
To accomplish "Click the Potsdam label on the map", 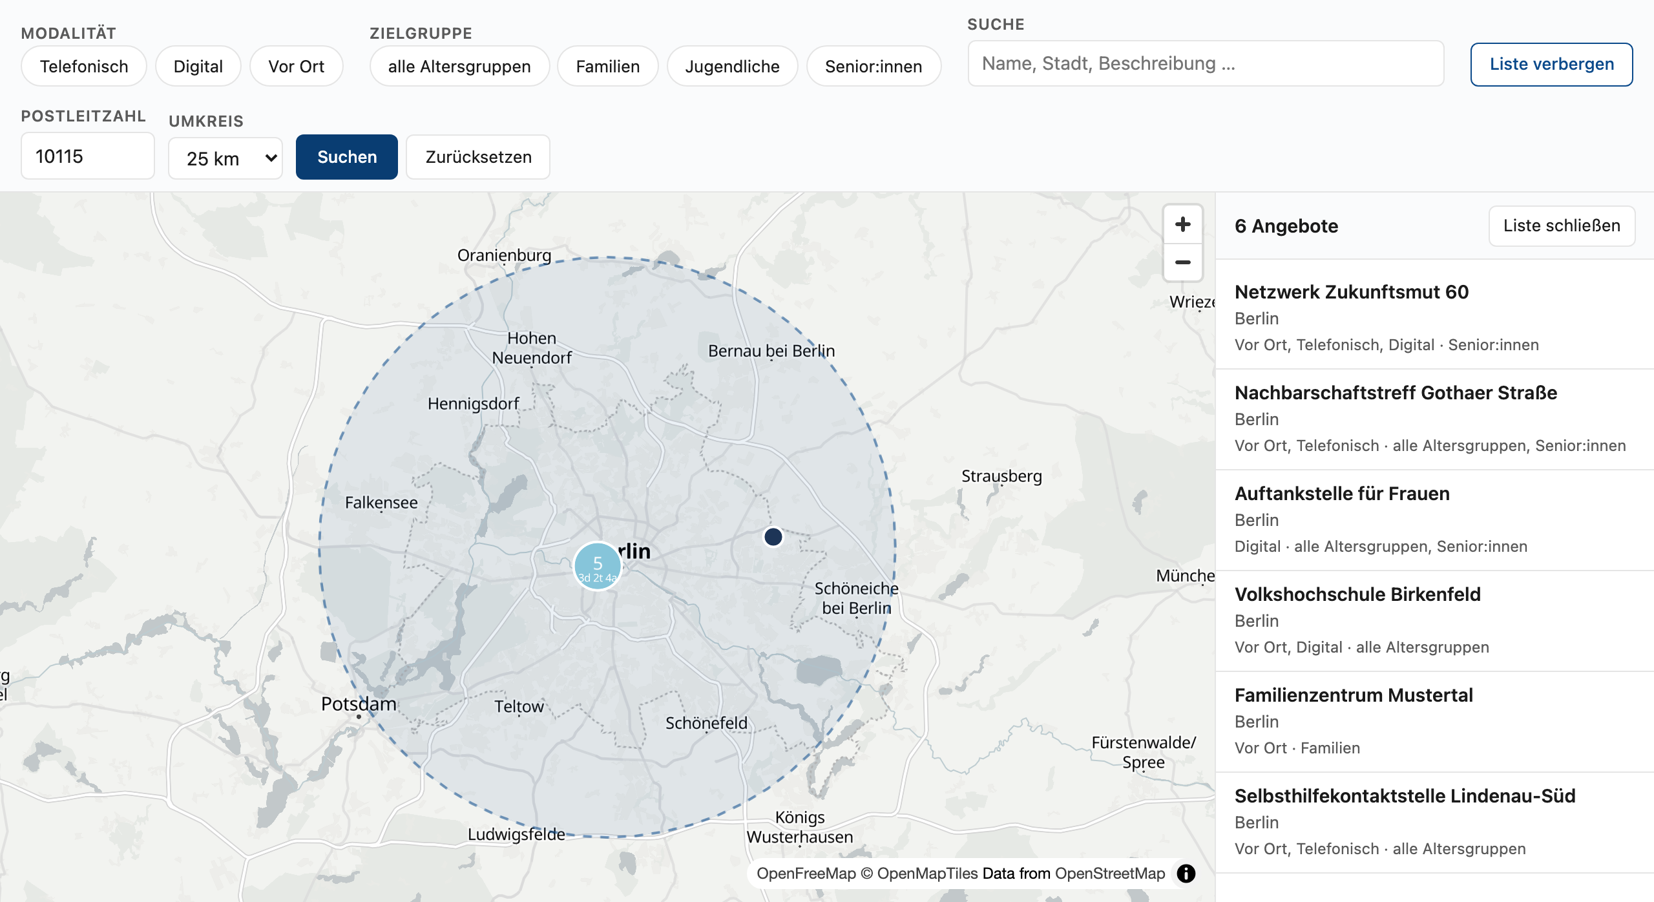I will pos(359,704).
